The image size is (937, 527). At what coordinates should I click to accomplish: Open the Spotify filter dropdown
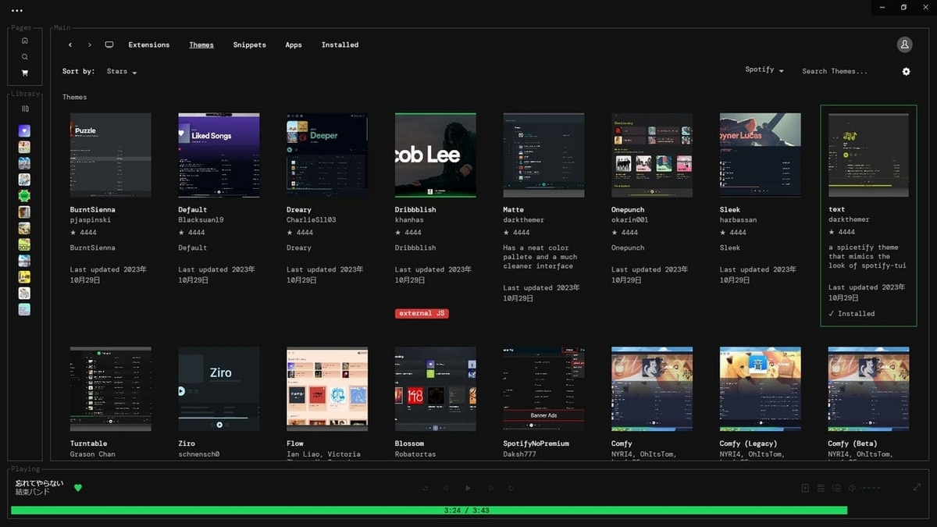(763, 69)
